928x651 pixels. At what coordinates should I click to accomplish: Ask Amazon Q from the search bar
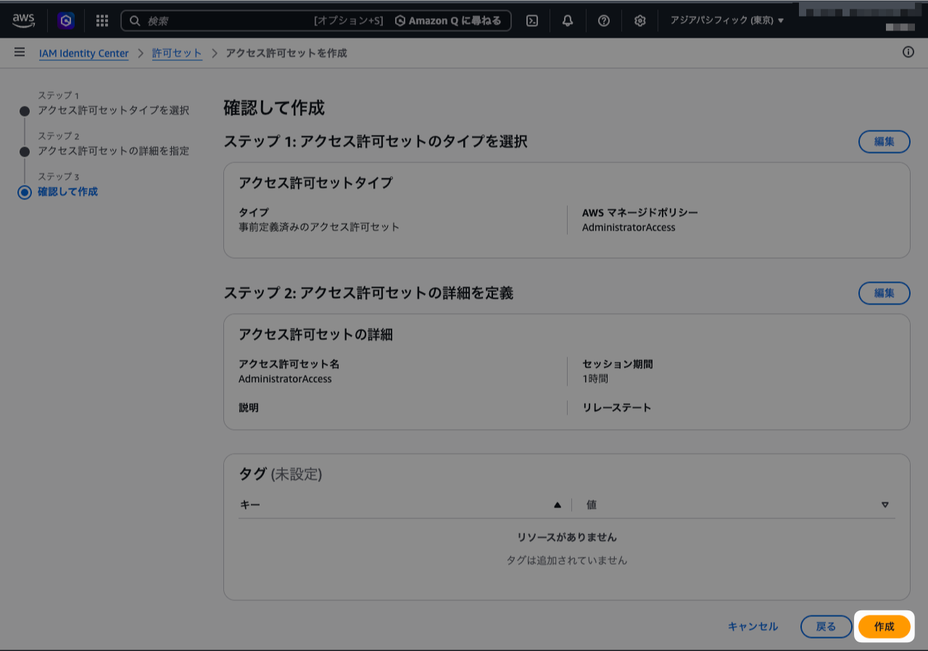(448, 21)
